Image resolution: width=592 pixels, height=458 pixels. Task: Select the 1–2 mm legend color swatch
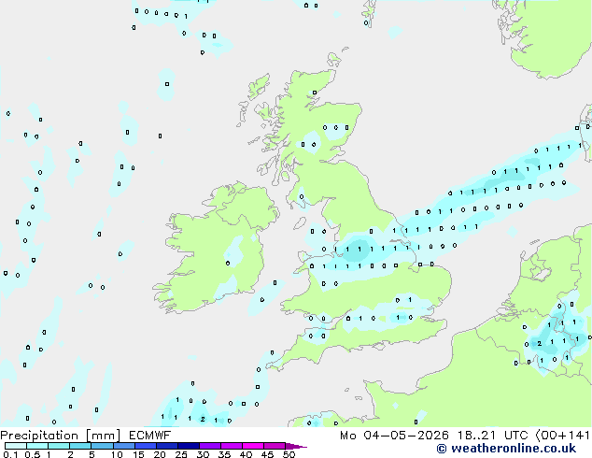(x=59, y=446)
